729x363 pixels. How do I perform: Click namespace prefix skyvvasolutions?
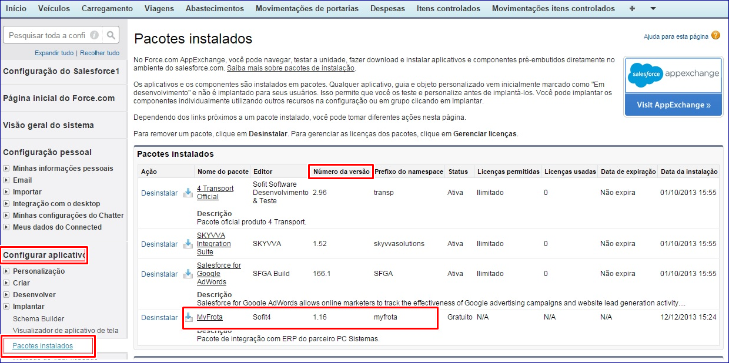398,244
